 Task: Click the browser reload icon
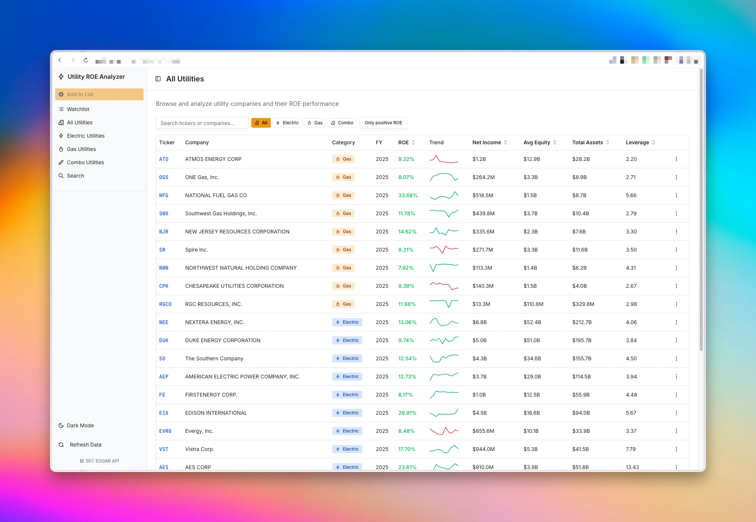pyautogui.click(x=86, y=60)
